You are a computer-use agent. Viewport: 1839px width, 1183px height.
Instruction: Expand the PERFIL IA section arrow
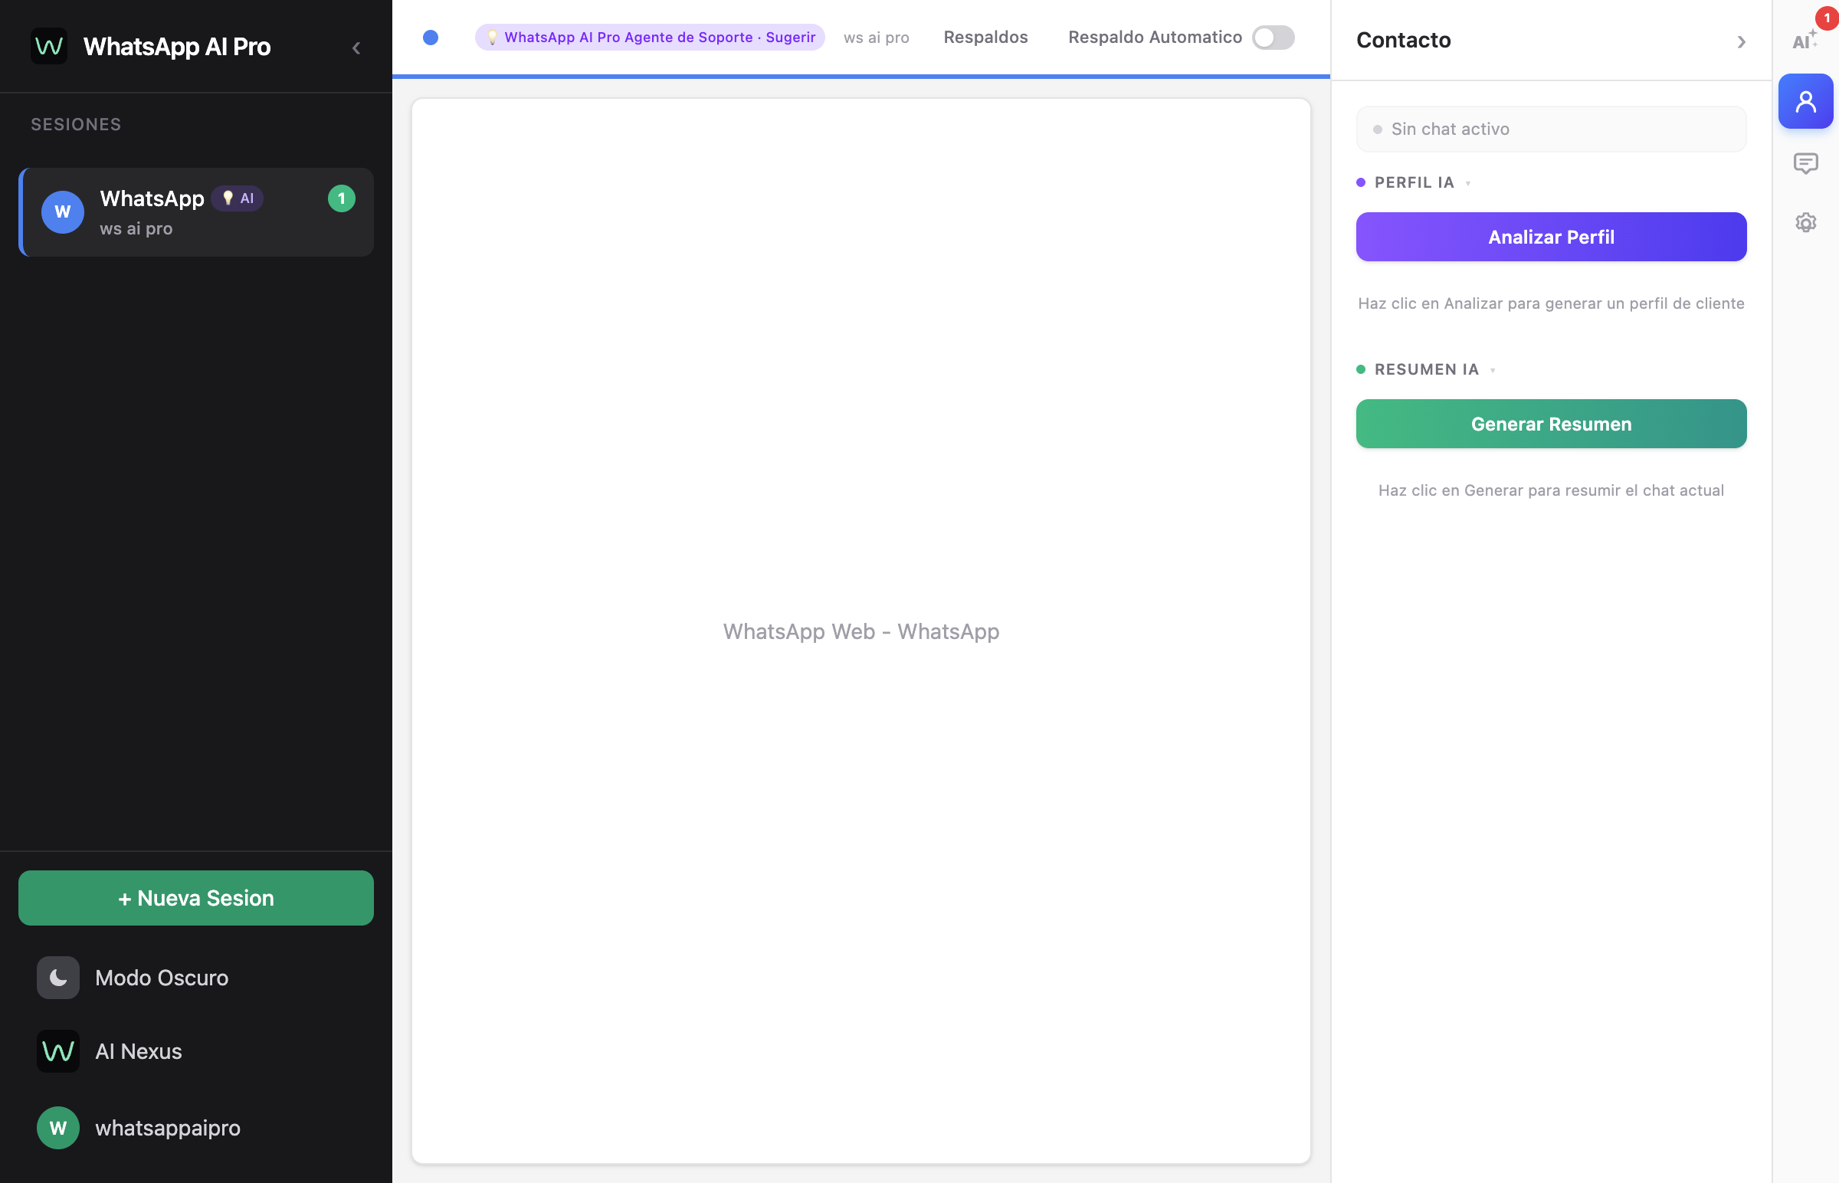coord(1468,184)
